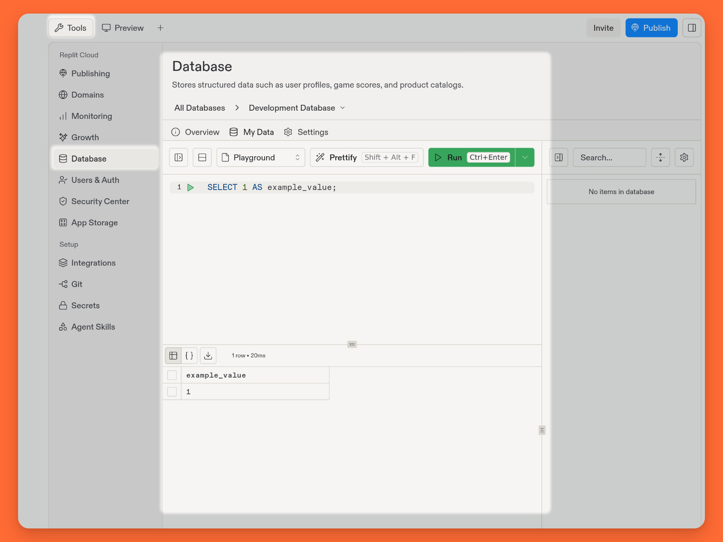Open Users & Auth in sidebar

(x=105, y=180)
